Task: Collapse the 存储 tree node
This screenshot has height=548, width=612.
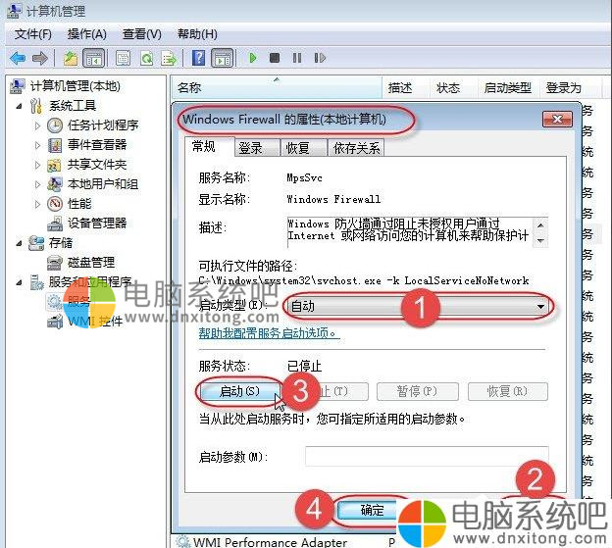Action: [19, 243]
